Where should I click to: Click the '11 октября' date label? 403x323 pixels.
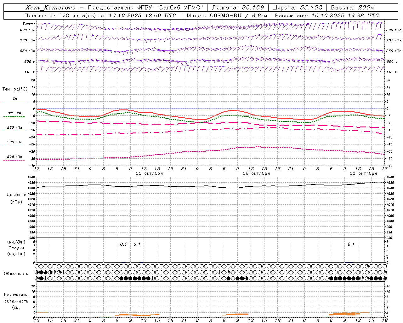click(149, 173)
